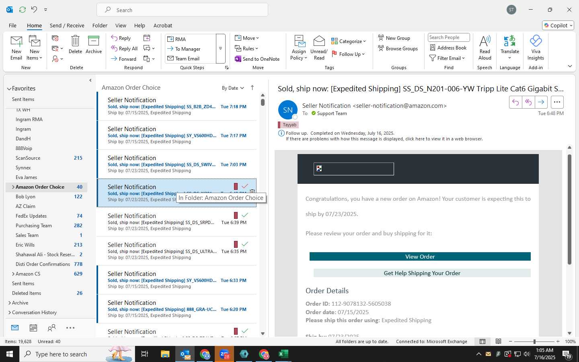Image resolution: width=579 pixels, height=362 pixels.
Task: Click Reply icon in reading pane
Action: click(x=515, y=102)
